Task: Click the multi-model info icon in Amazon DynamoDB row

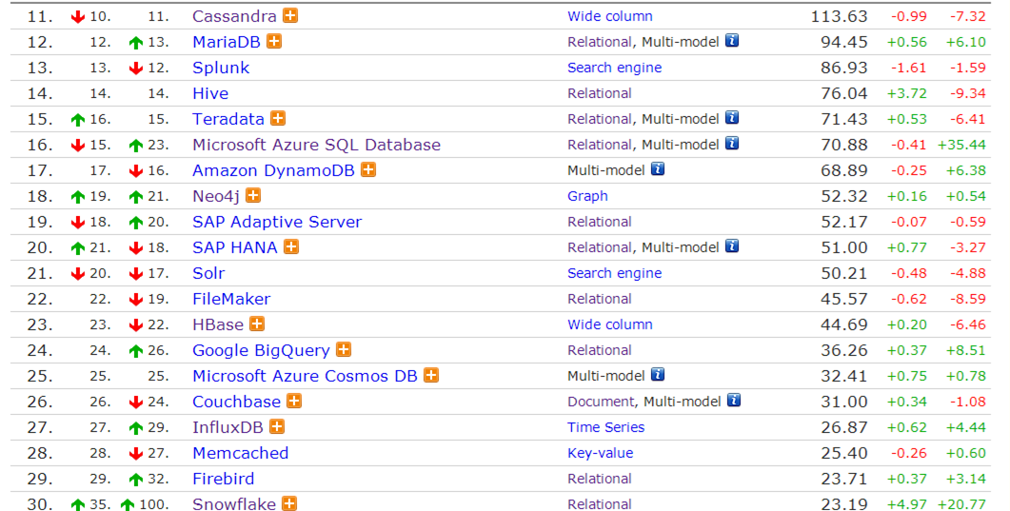Action: (x=658, y=169)
